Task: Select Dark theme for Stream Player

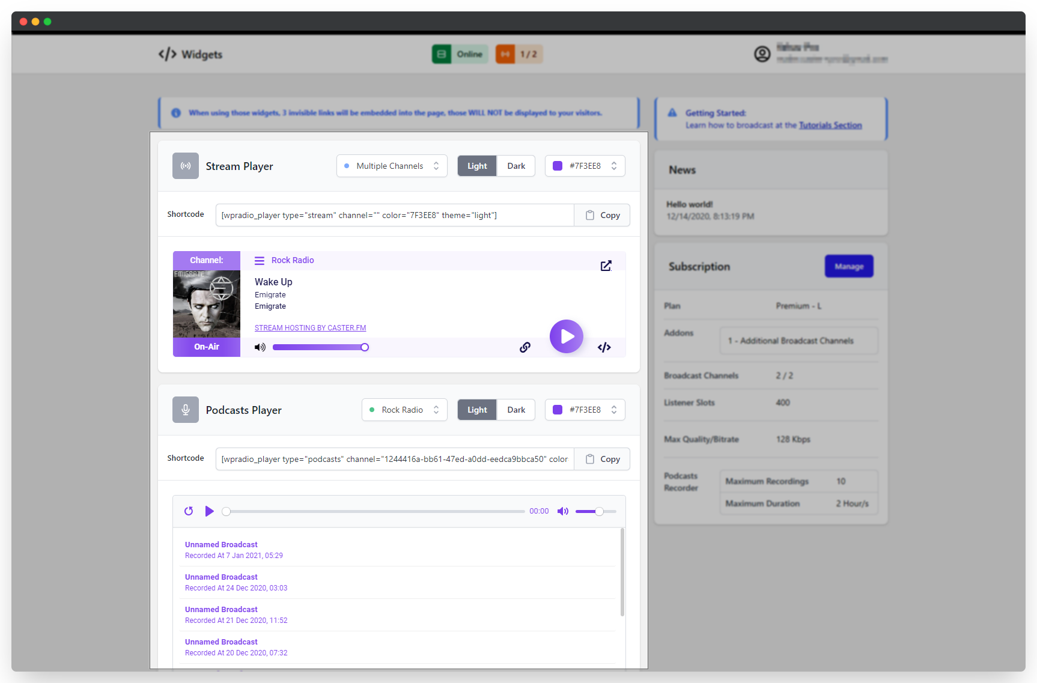Action: (x=516, y=166)
